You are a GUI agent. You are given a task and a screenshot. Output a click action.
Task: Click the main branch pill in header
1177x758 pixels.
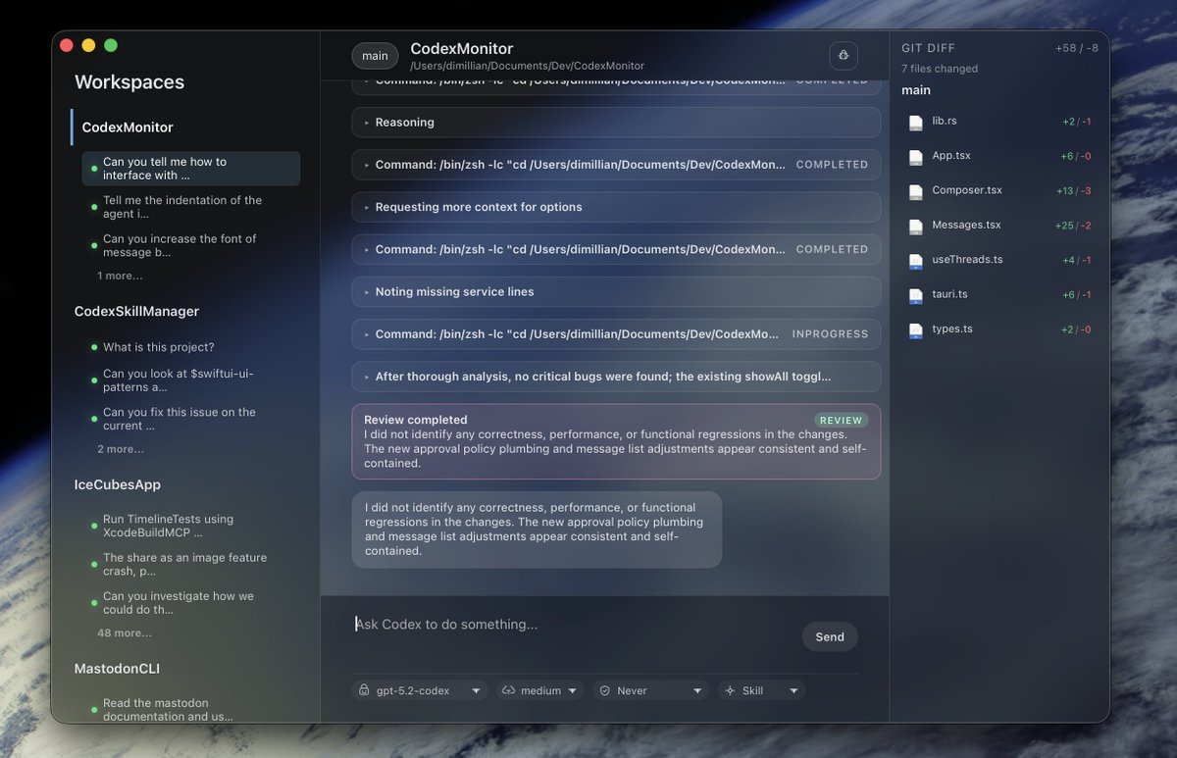pos(375,56)
